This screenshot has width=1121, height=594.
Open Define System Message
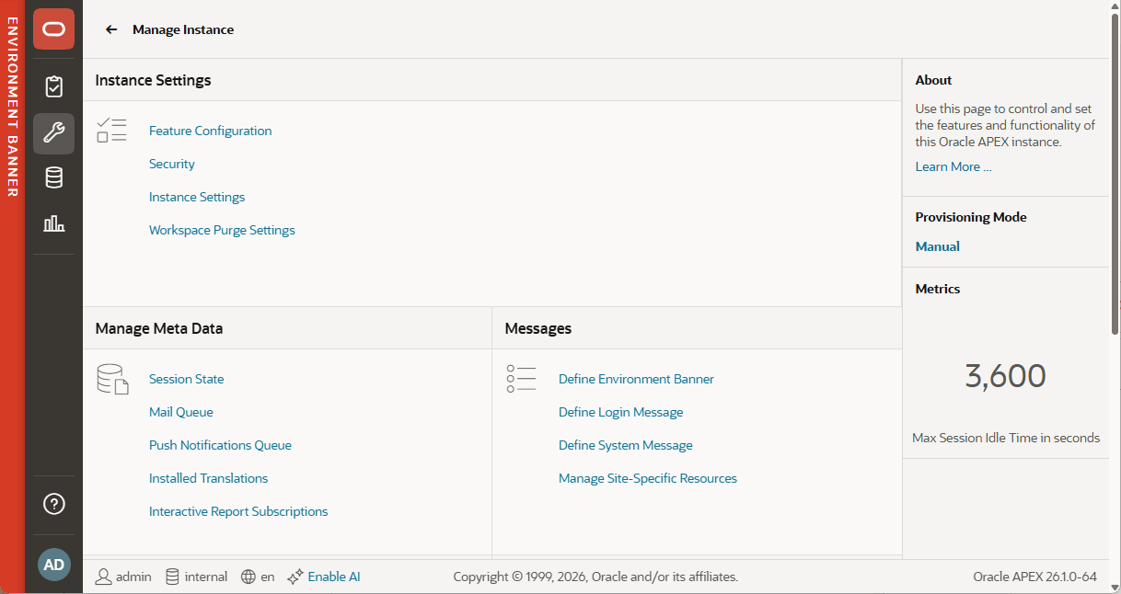click(625, 445)
